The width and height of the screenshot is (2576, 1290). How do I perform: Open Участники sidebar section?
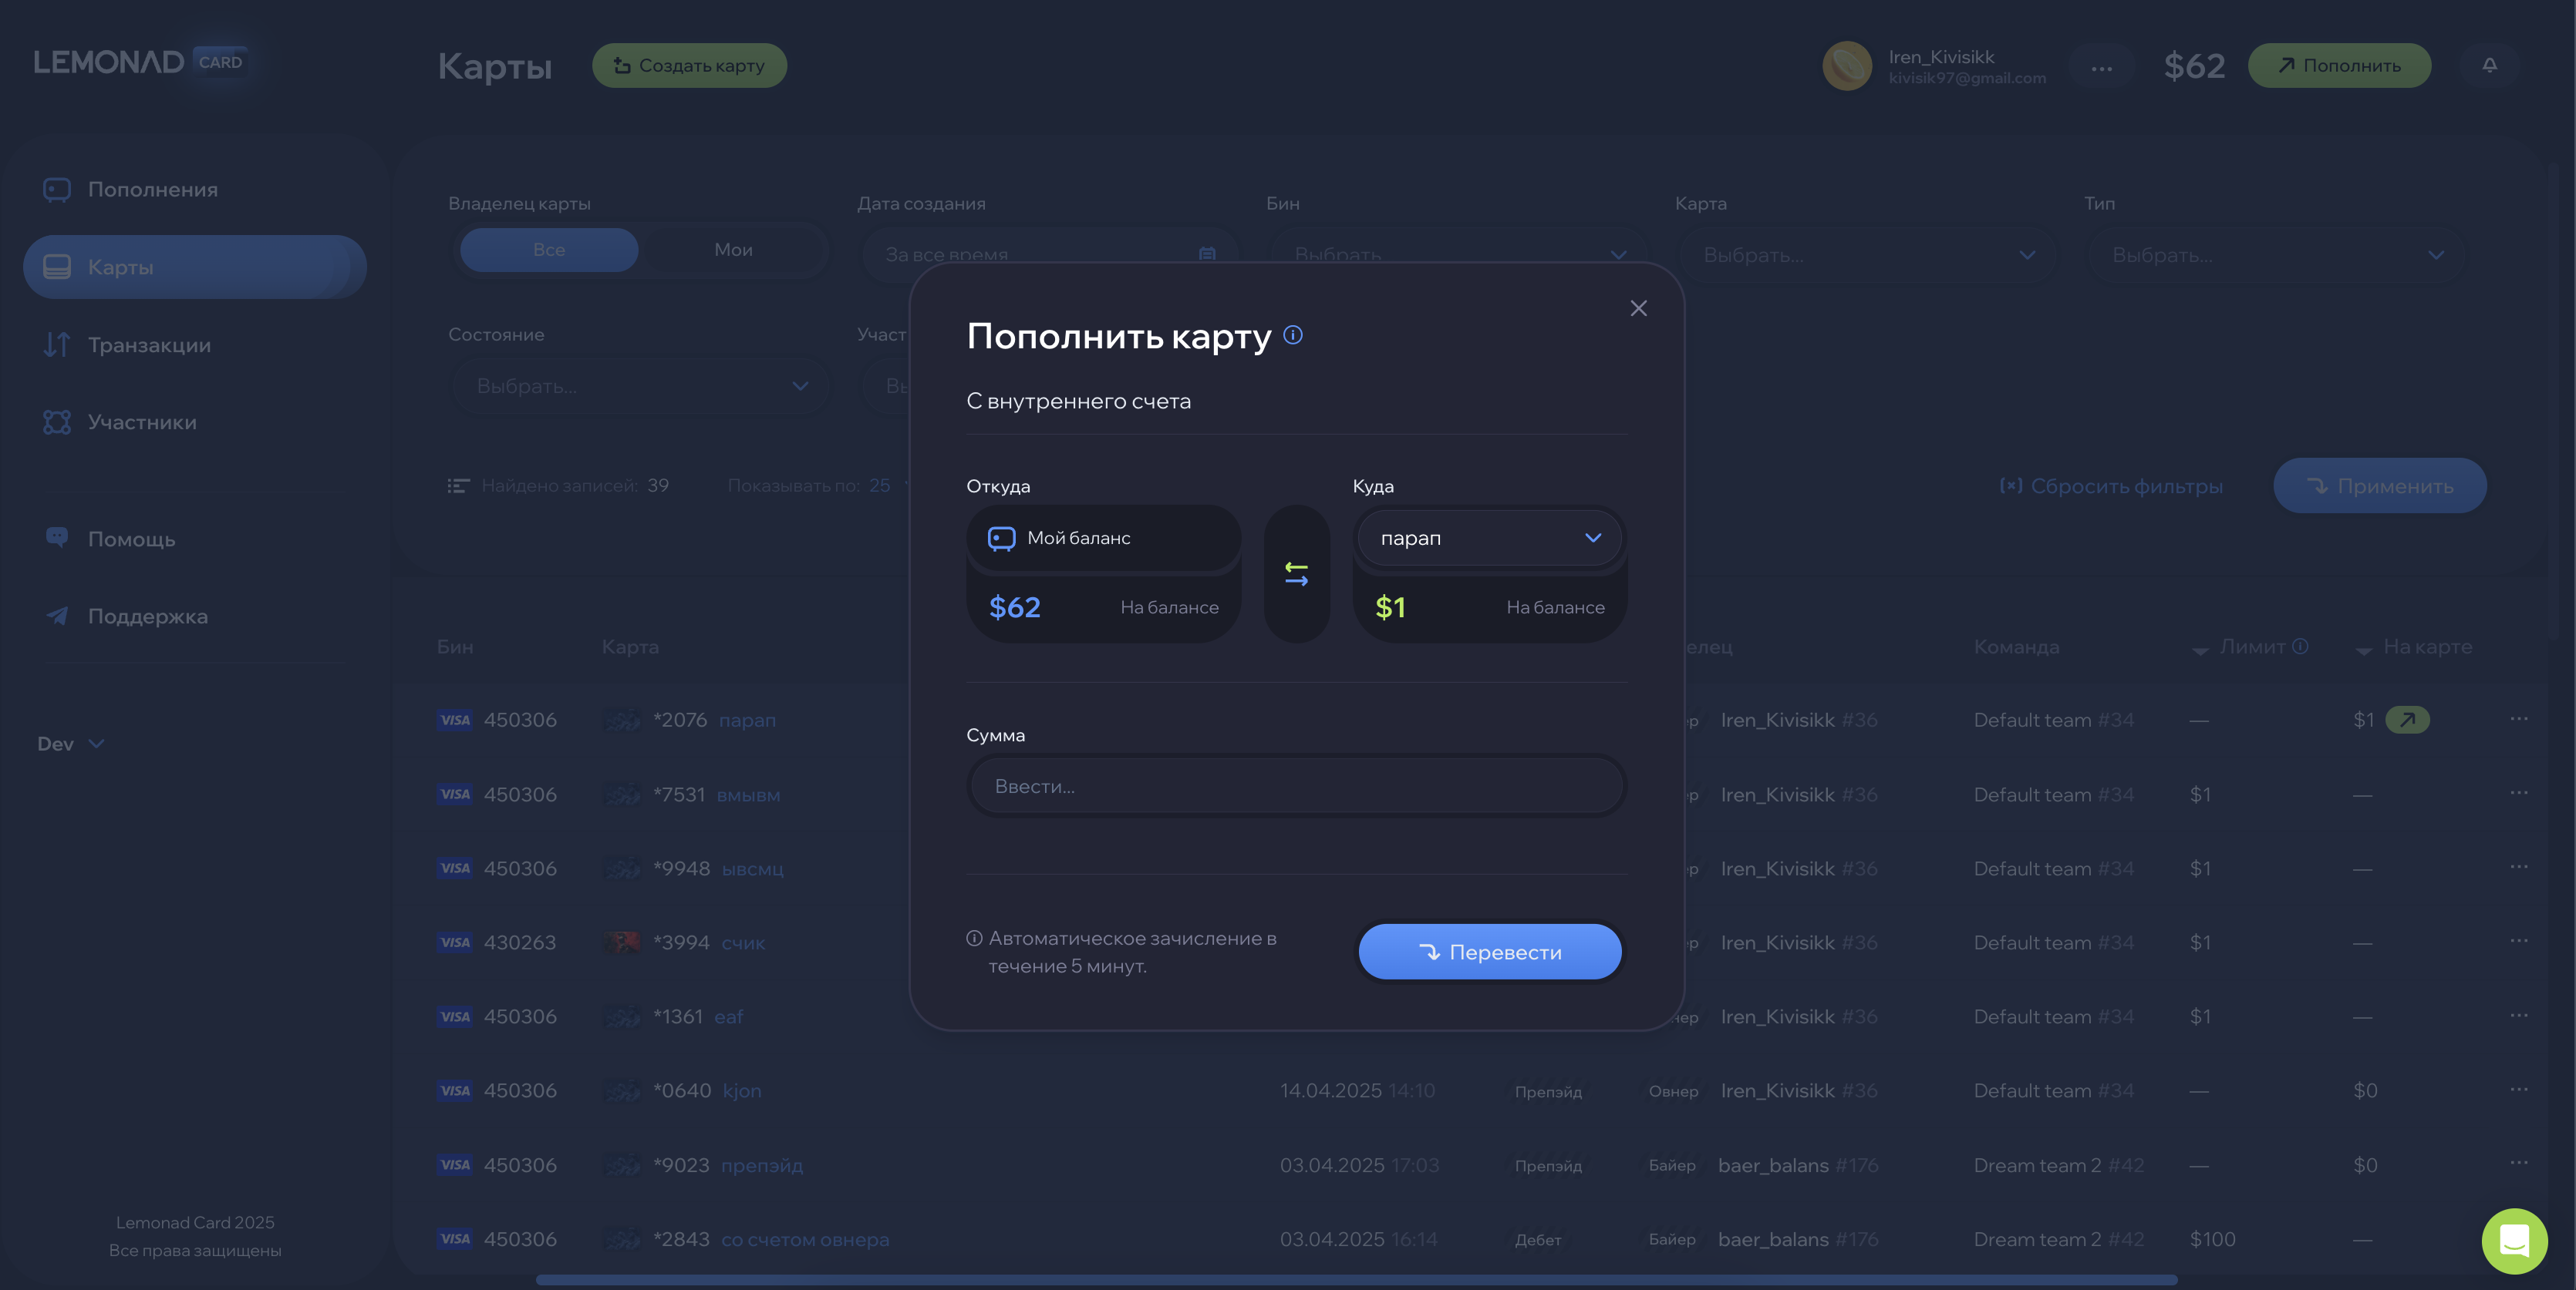pos(142,422)
